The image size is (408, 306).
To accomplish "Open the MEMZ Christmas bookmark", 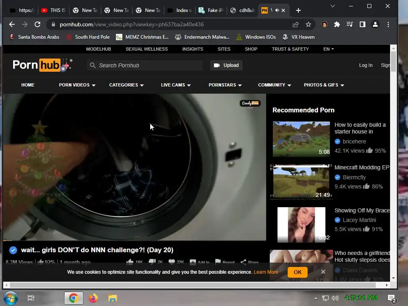I will click(142, 37).
